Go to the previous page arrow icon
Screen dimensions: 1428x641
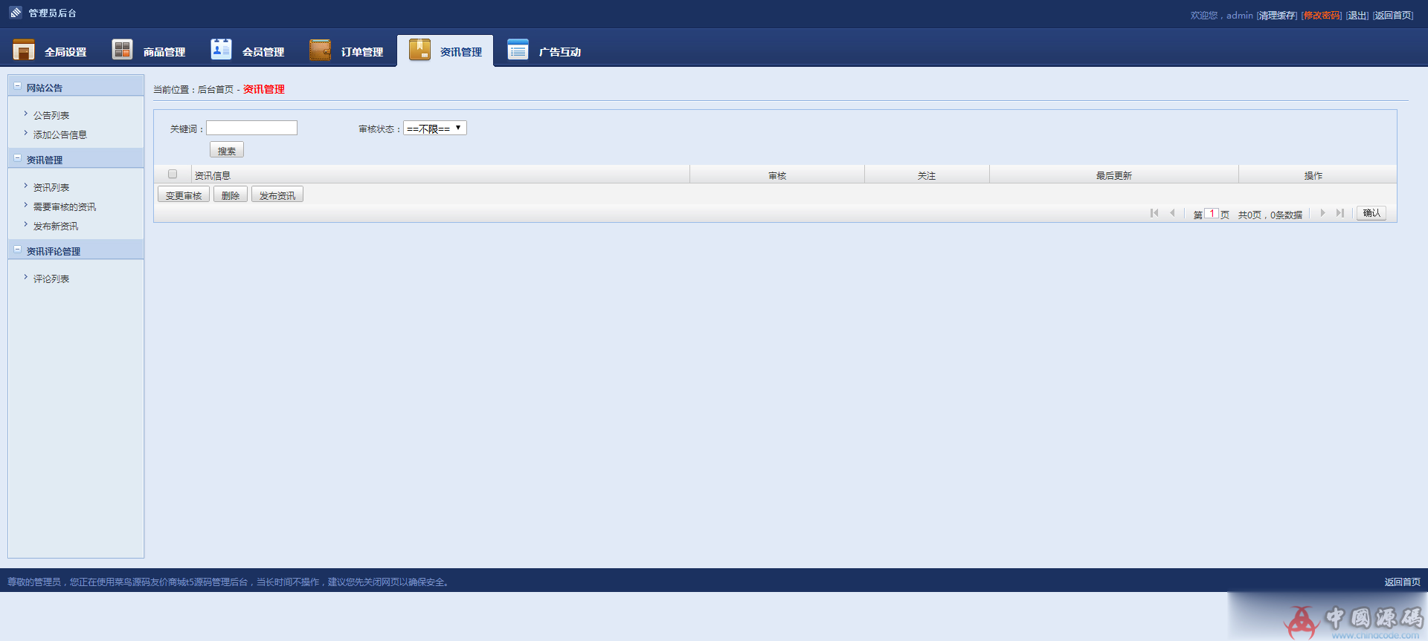[1172, 213]
